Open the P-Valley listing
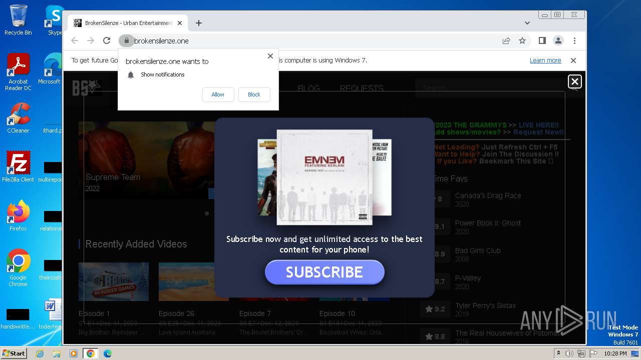 pyautogui.click(x=468, y=278)
